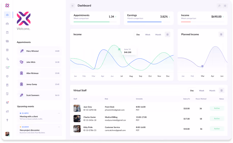This screenshot has width=233, height=143.
Task: Open the user lock icon in sidebar
Action: (x=7, y=59)
